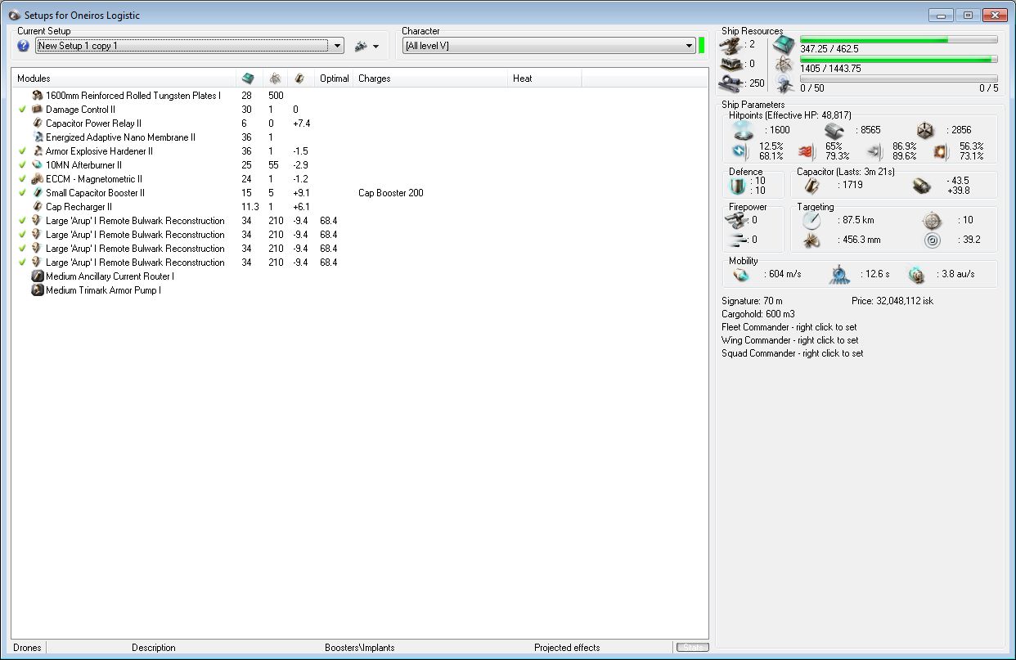The height and width of the screenshot is (660, 1016).
Task: Click the CPU usage progress bar
Action: [898, 39]
